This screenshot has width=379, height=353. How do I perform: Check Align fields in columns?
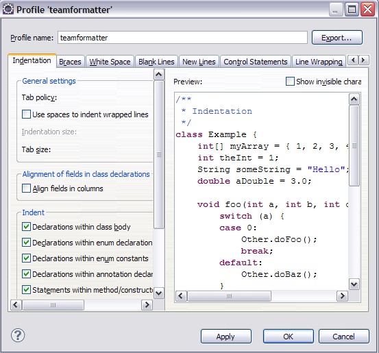coord(26,188)
